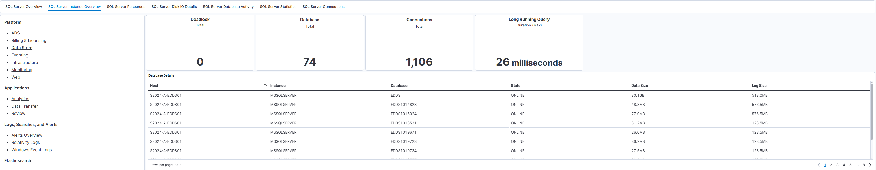Open the Analytics application link

click(x=20, y=99)
